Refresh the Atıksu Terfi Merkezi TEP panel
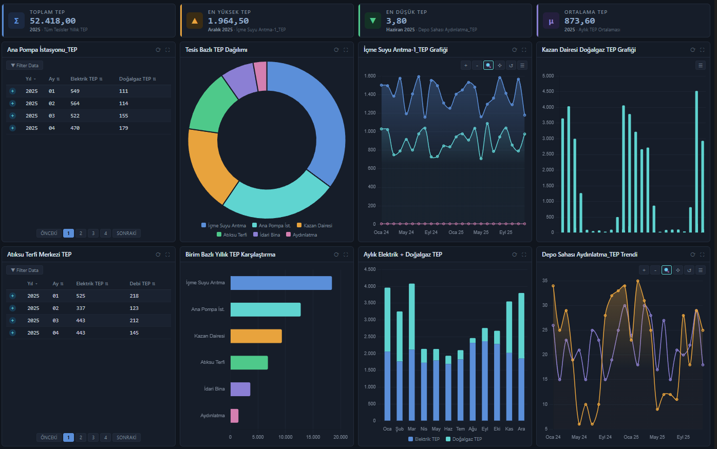 tap(158, 255)
